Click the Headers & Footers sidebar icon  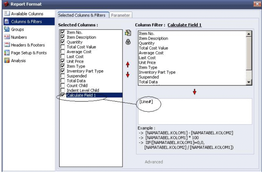[7, 45]
